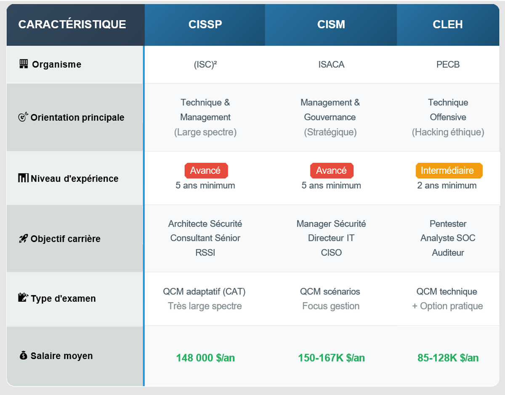Select the CISSP column header
505x395 pixels.
coord(205,24)
